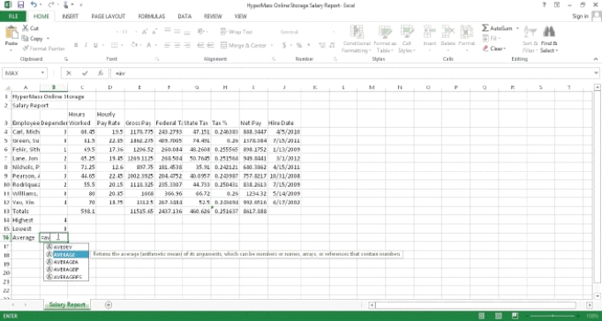Click the Sign in link
Screen dimensions: 602x321
pyautogui.click(x=580, y=16)
